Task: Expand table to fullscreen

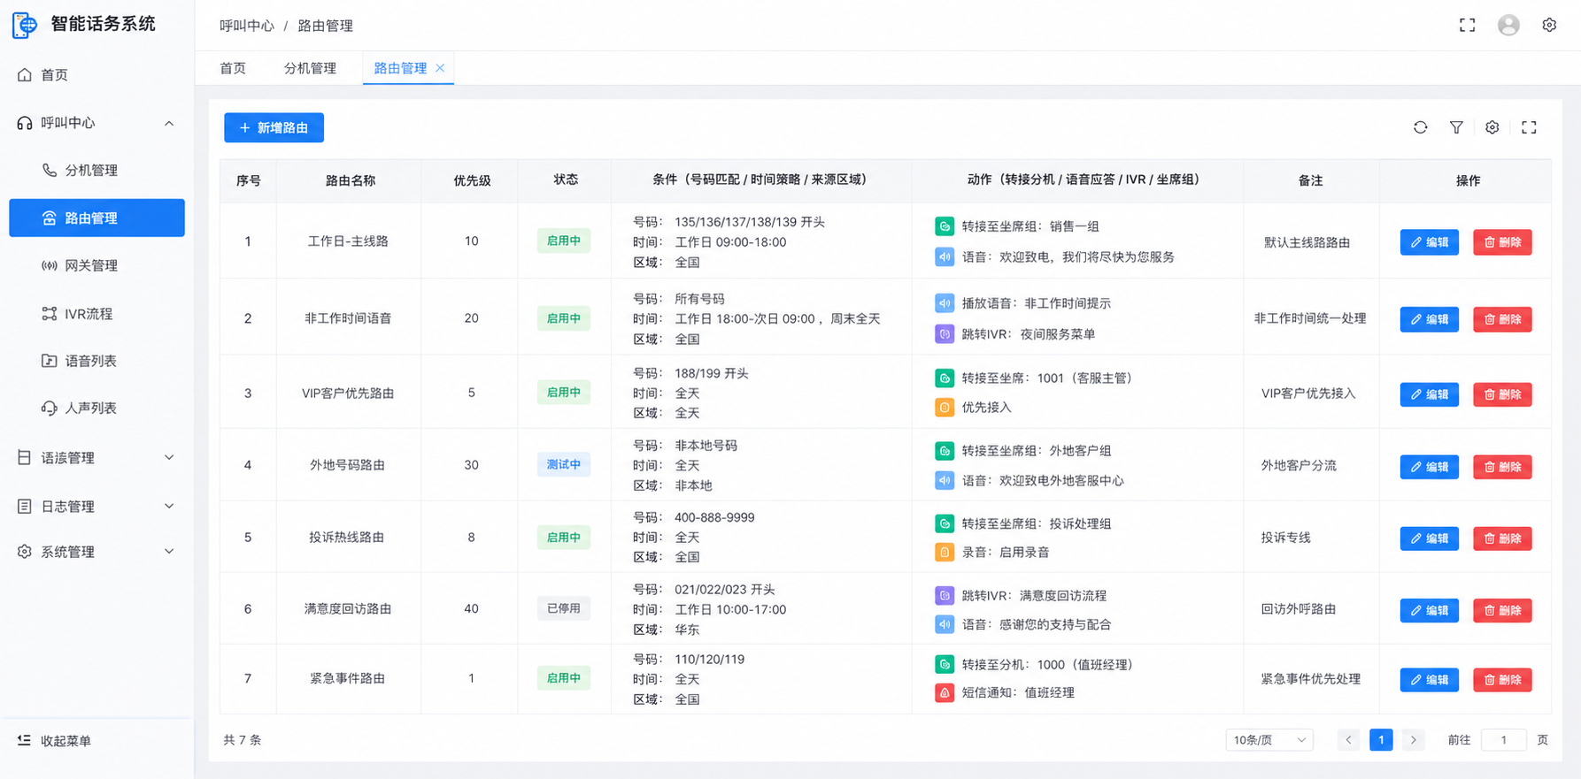Action: pyautogui.click(x=1529, y=127)
